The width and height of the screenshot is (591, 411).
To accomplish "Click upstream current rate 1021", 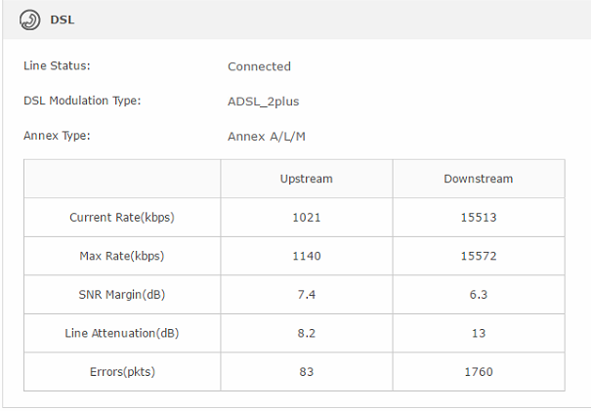I will tap(307, 218).
